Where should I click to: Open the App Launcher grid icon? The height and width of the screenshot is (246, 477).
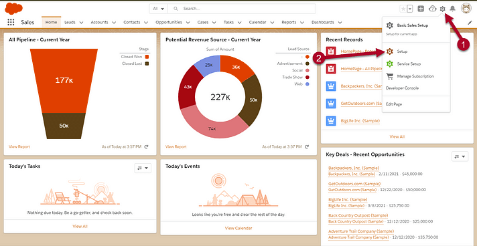tap(11, 22)
